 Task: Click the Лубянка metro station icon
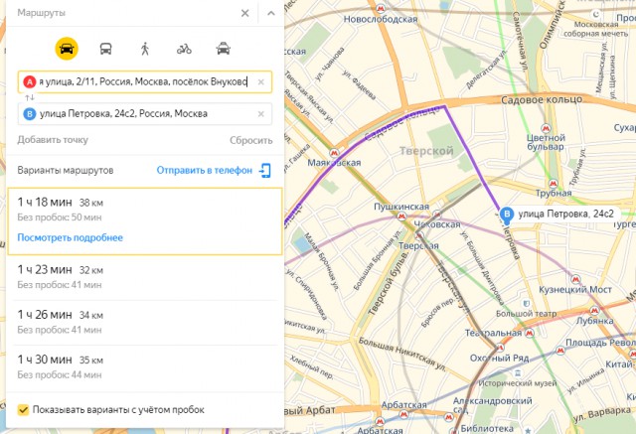[594, 311]
